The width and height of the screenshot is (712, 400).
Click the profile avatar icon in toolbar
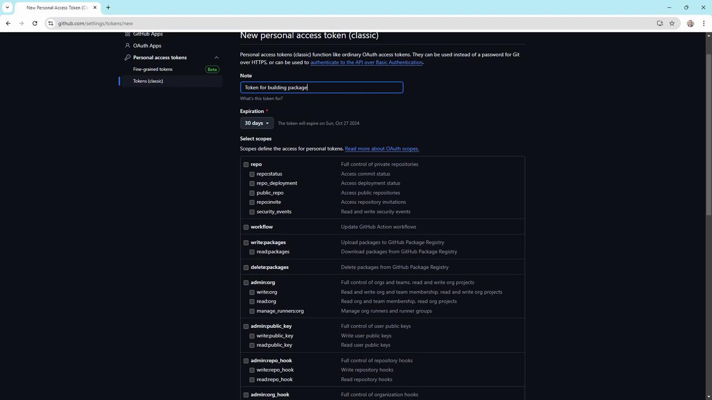[690, 23]
